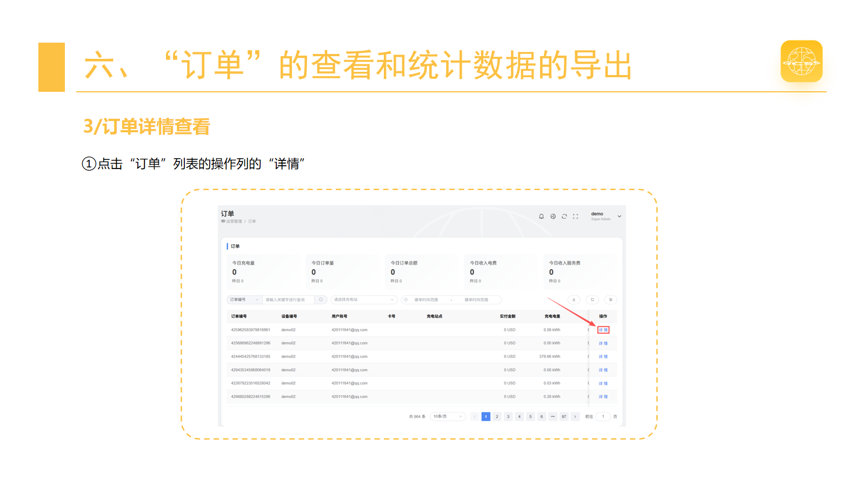Click the clock icon in date range field
Screen dimensions: 865x486
point(406,300)
